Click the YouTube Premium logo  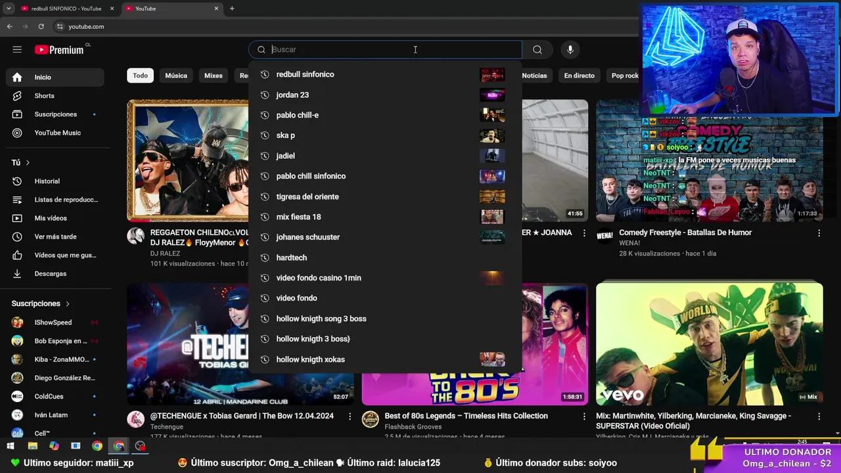(x=59, y=49)
